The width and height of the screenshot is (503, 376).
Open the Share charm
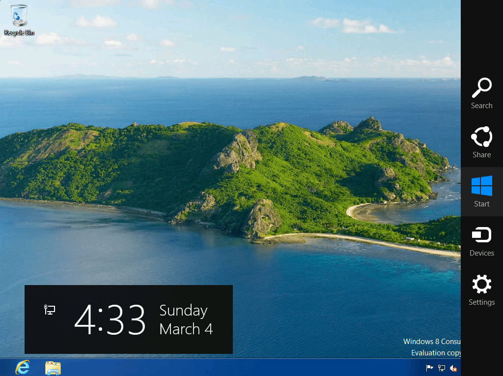pos(481,143)
